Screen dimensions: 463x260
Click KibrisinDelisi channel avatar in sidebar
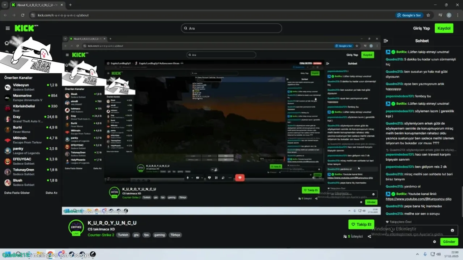click(x=8, y=108)
